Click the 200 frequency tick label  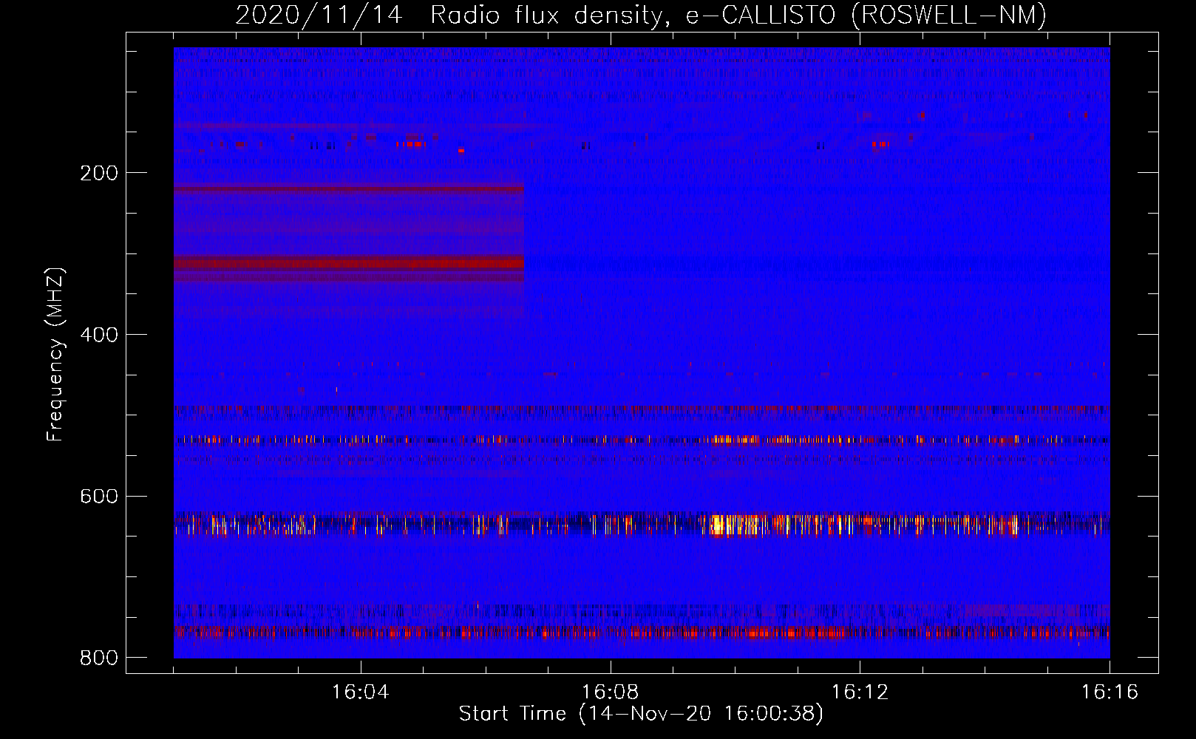[99, 173]
